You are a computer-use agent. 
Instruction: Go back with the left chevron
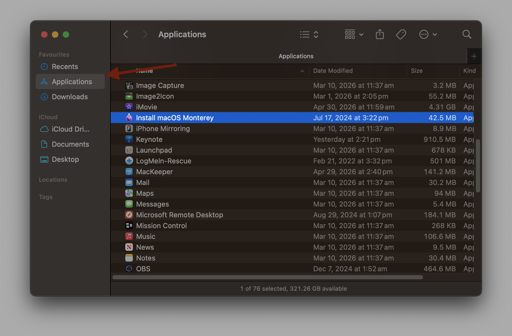pos(126,34)
